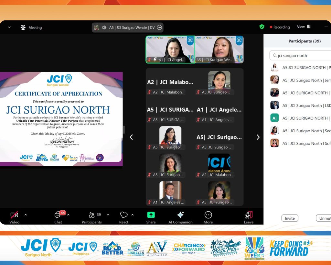Image resolution: width=331 pixels, height=265 pixels.
Task: Select participant 'A5 | JCI Surigao North | Sec'
Action: pos(301,131)
